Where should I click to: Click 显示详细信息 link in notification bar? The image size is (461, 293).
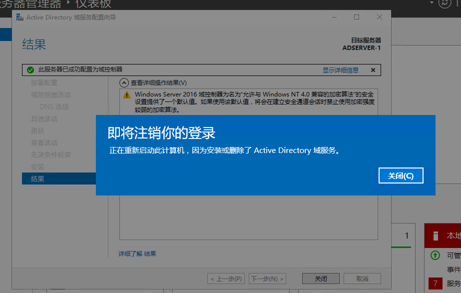[x=341, y=70]
